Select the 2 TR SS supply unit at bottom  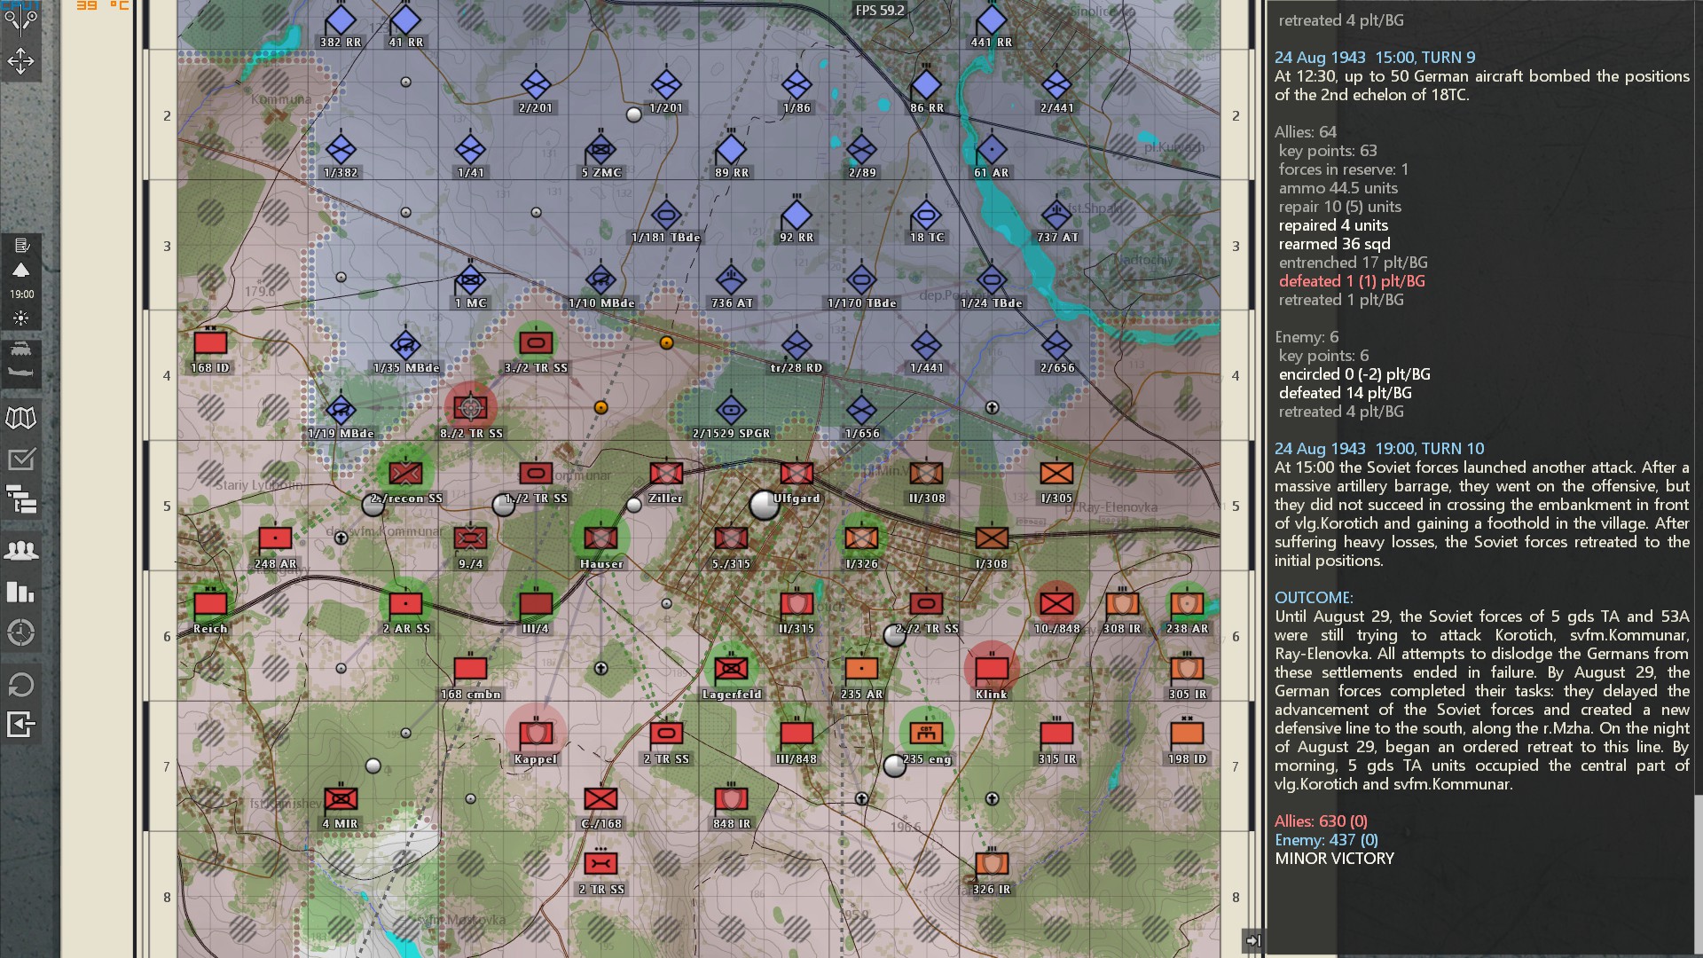pyautogui.click(x=601, y=864)
